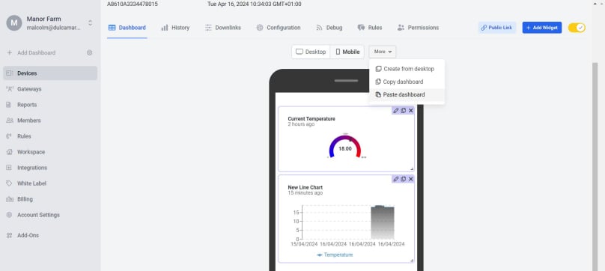605x271 pixels.
Task: Click the page vertical scrollbar
Action: [595, 166]
